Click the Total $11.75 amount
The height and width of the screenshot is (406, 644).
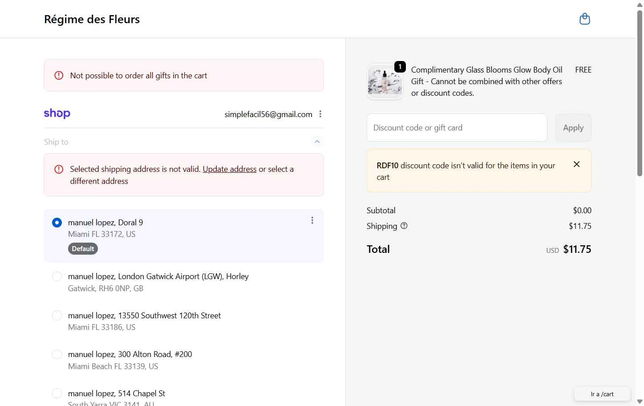click(577, 249)
